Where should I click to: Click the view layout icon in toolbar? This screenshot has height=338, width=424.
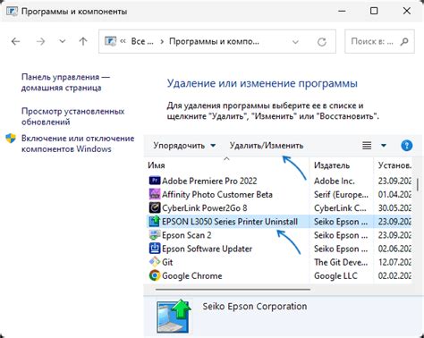point(367,146)
